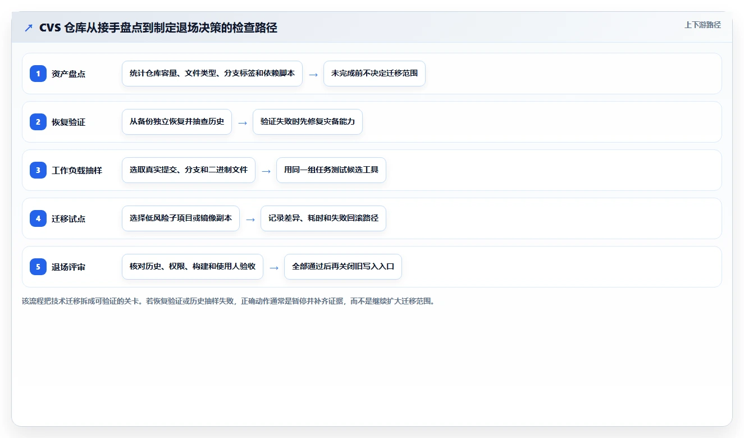Click the footer note starting 该流程把技术迁移
The image size is (744, 438).
point(229,301)
